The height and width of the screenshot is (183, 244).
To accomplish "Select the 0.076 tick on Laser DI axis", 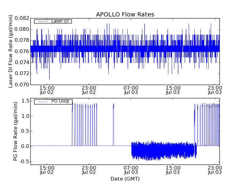I will pos(22,51).
